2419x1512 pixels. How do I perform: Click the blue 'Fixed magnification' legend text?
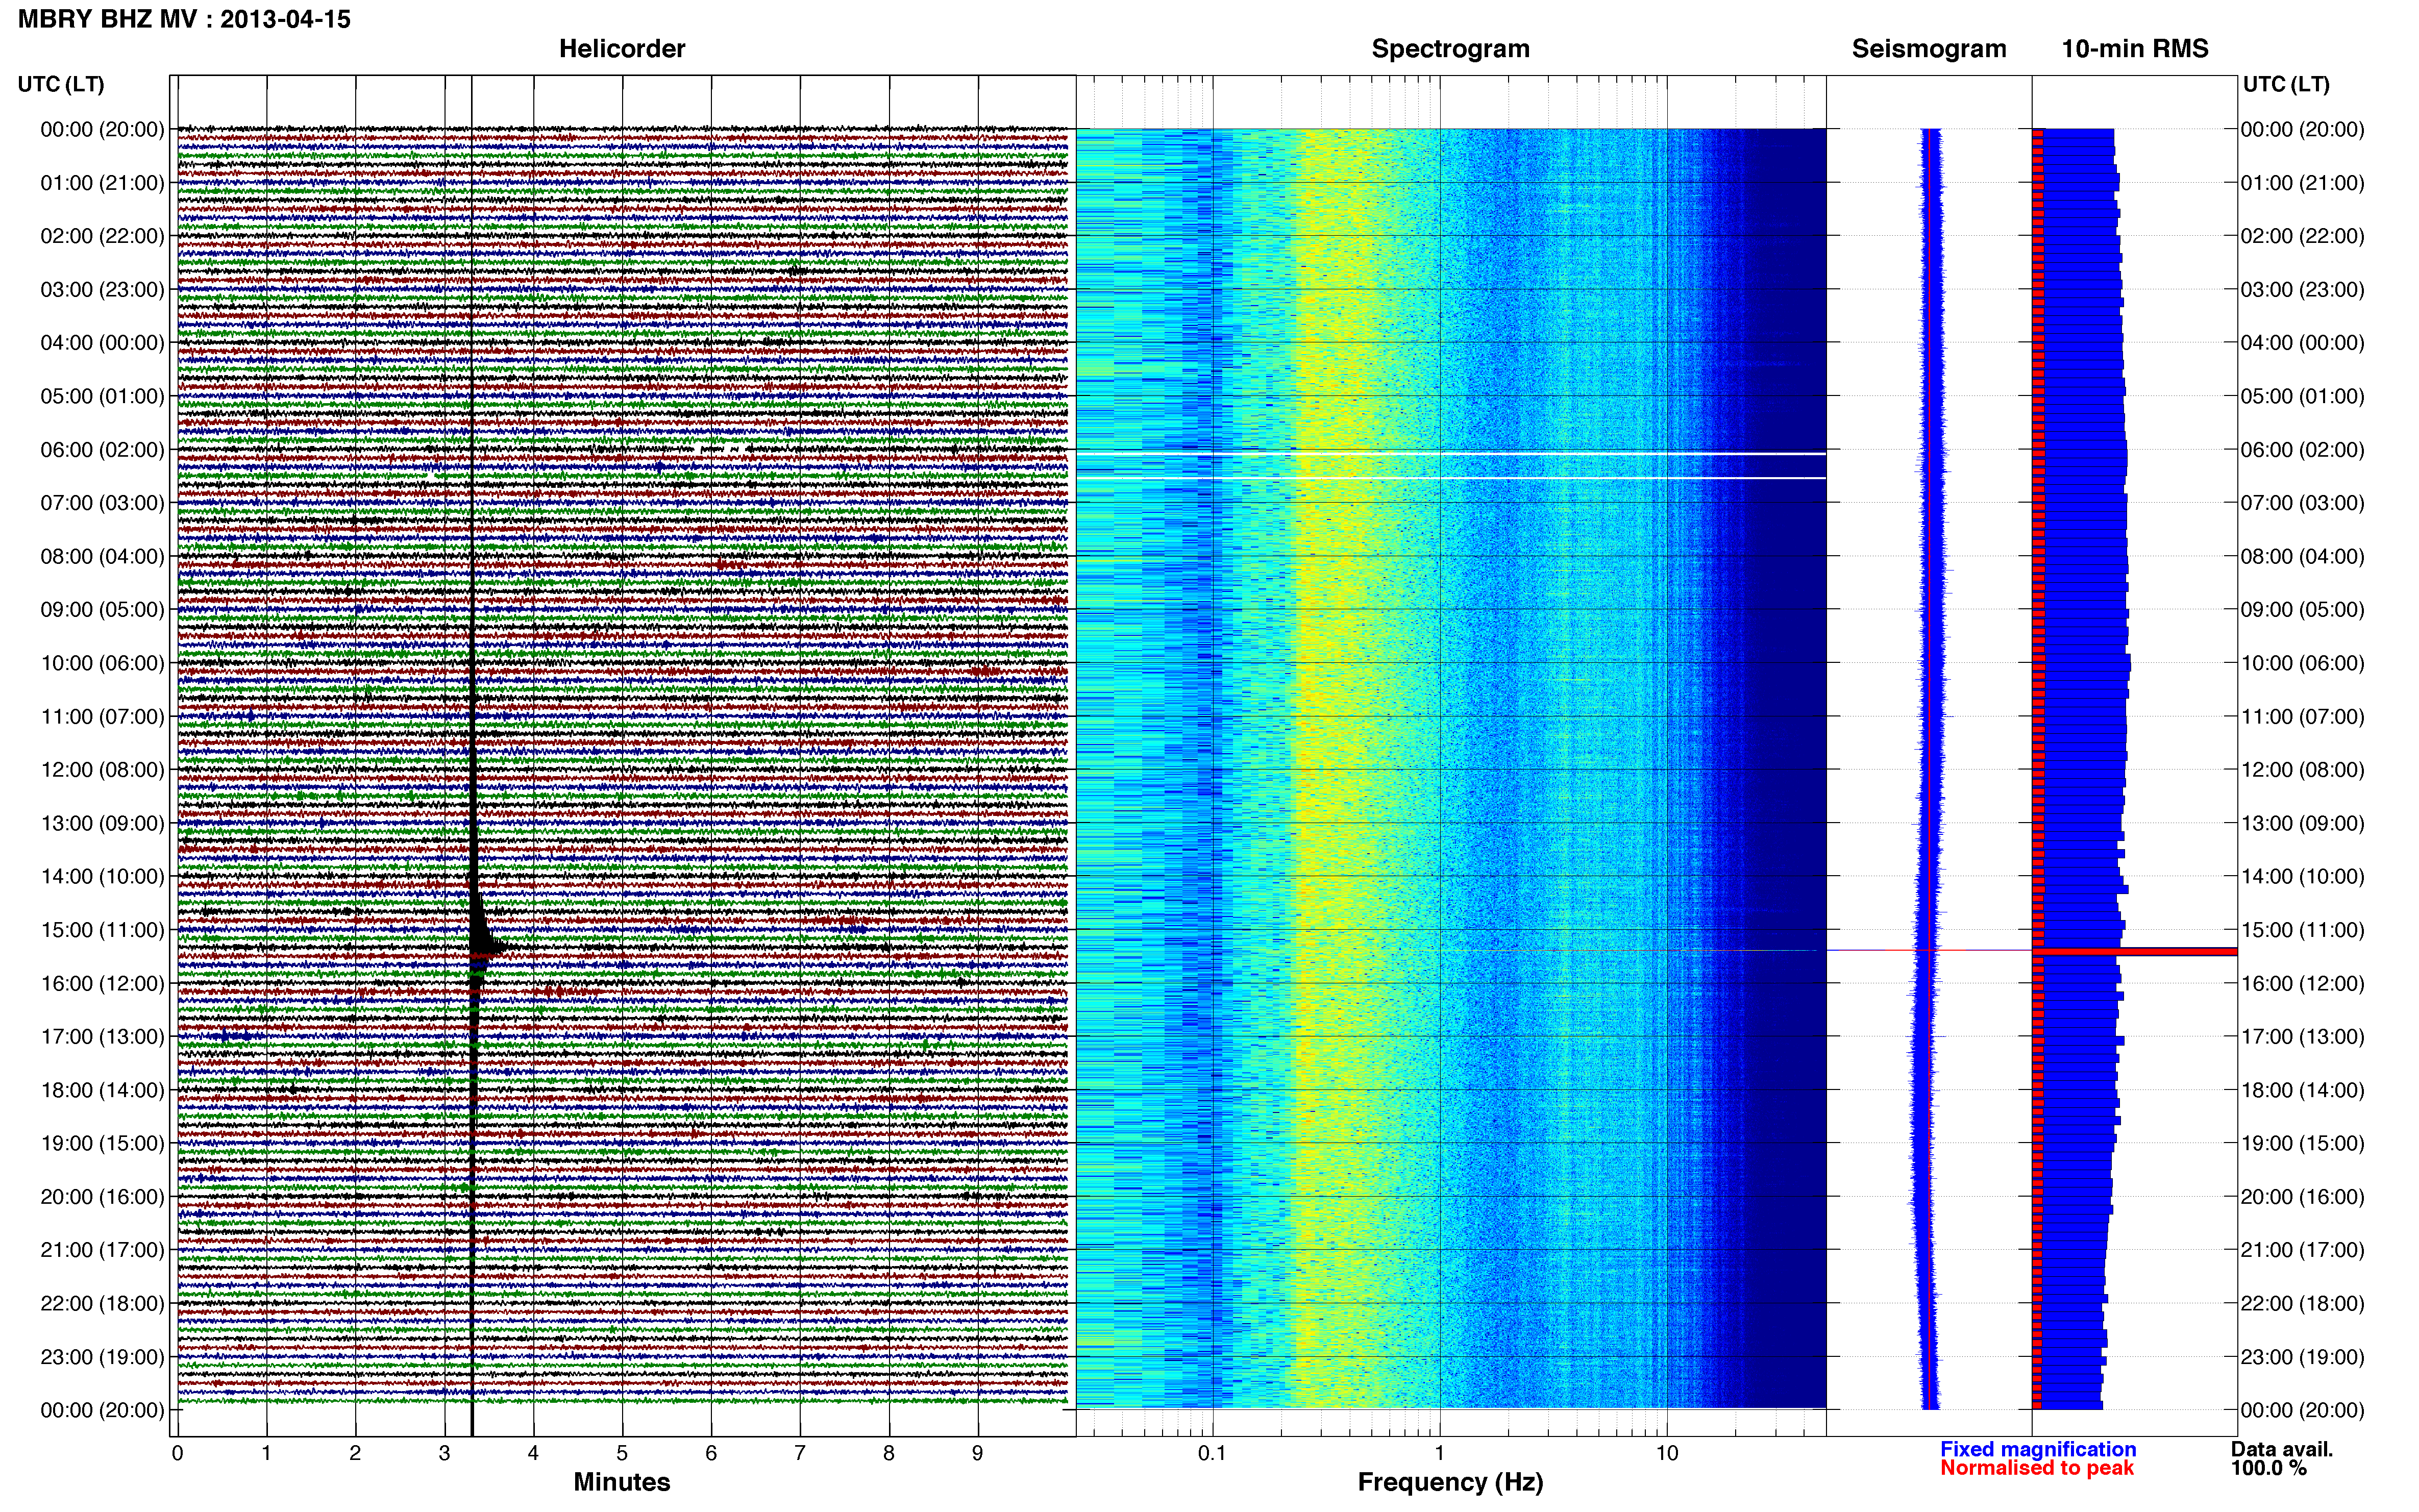[x=2038, y=1449]
